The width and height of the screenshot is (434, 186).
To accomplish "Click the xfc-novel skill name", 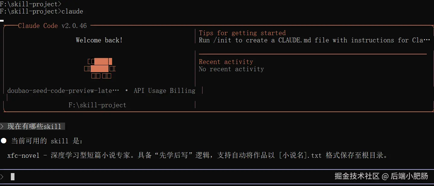I will 24,155.
